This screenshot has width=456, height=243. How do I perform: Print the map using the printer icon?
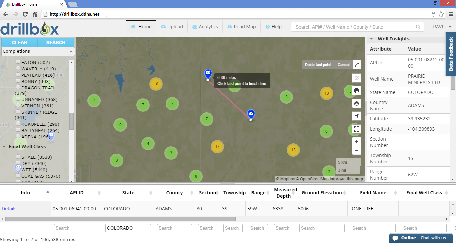tap(357, 91)
